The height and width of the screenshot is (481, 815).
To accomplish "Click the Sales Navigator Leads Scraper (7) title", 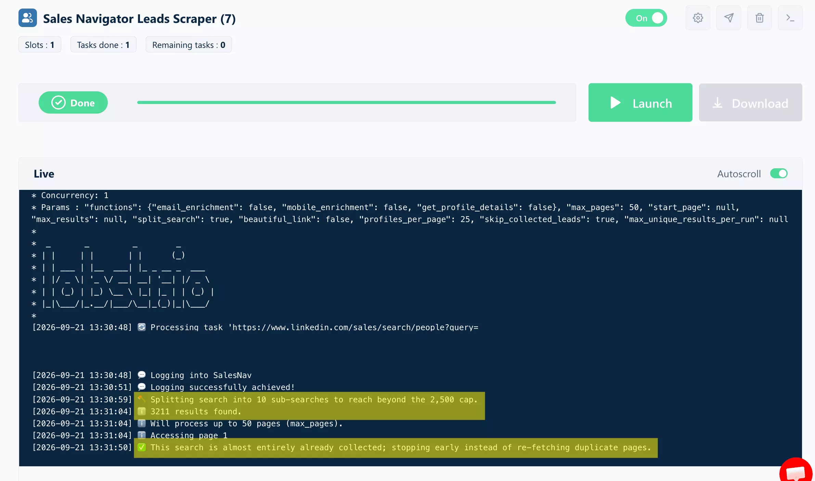I will click(x=139, y=18).
